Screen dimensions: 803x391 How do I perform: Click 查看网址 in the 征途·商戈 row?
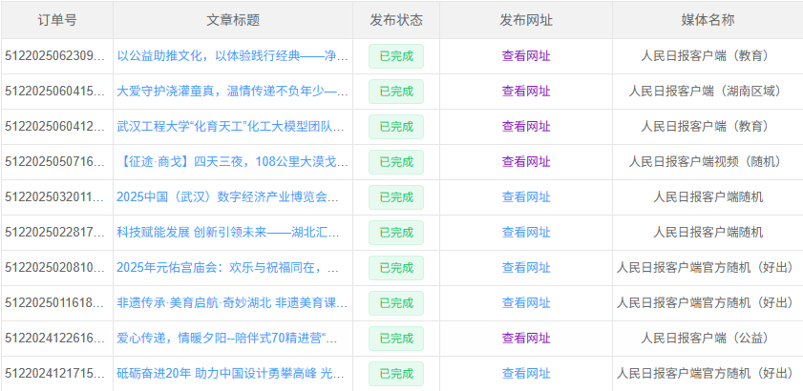click(526, 162)
